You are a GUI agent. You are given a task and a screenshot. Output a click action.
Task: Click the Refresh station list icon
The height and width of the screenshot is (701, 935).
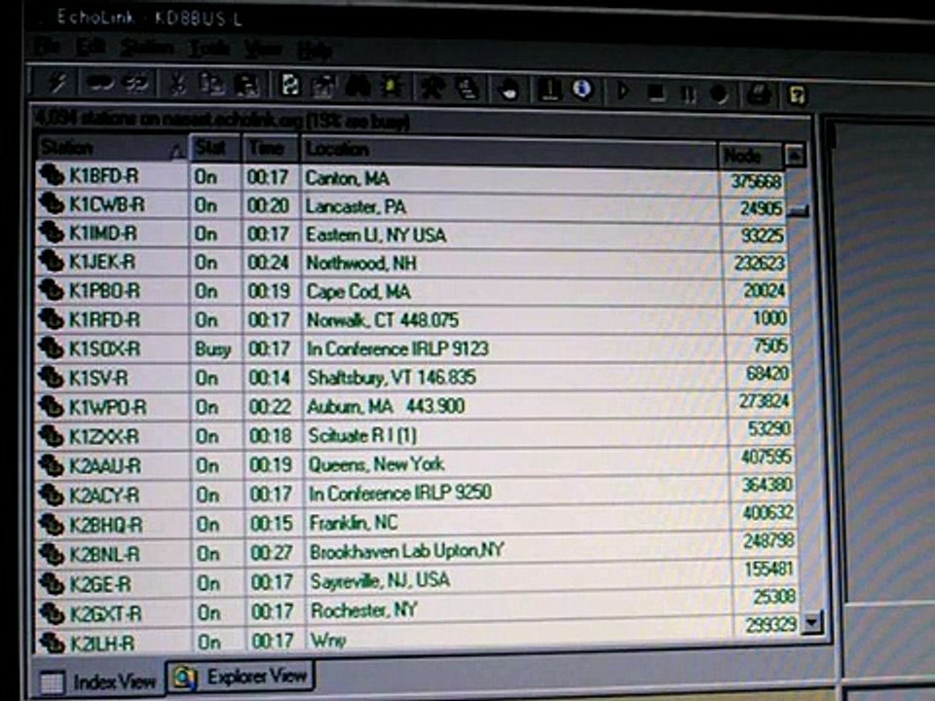click(x=290, y=87)
